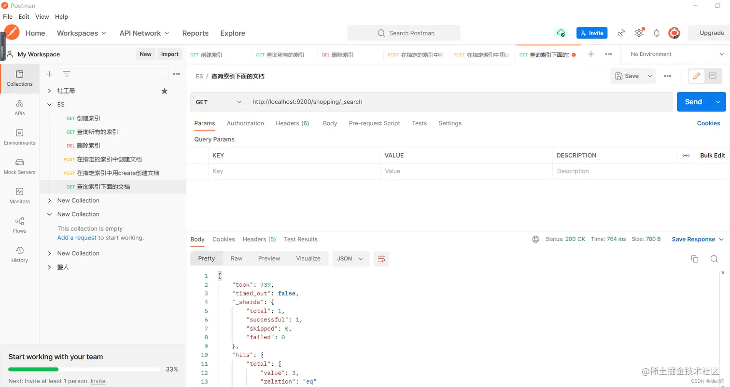
Task: Switch to the Raw response view
Action: 237,258
